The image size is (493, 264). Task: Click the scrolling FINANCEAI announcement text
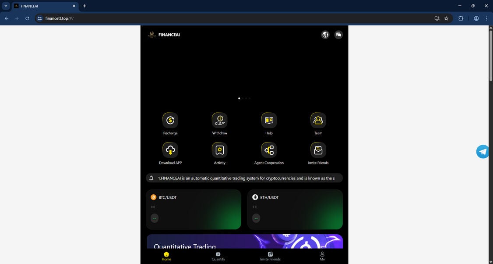(246, 178)
